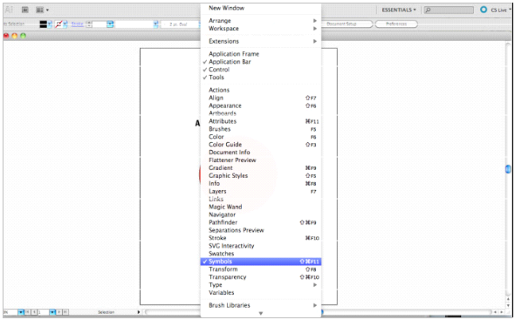Viewport: 515px width, 320px height.
Task: Open the Navigator panel
Action: (261, 214)
